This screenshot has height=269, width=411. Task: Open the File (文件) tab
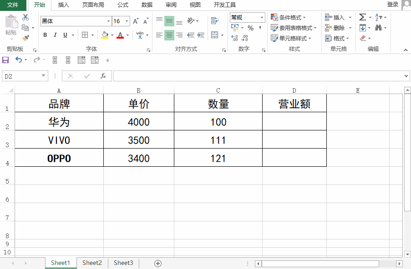coord(13,5)
